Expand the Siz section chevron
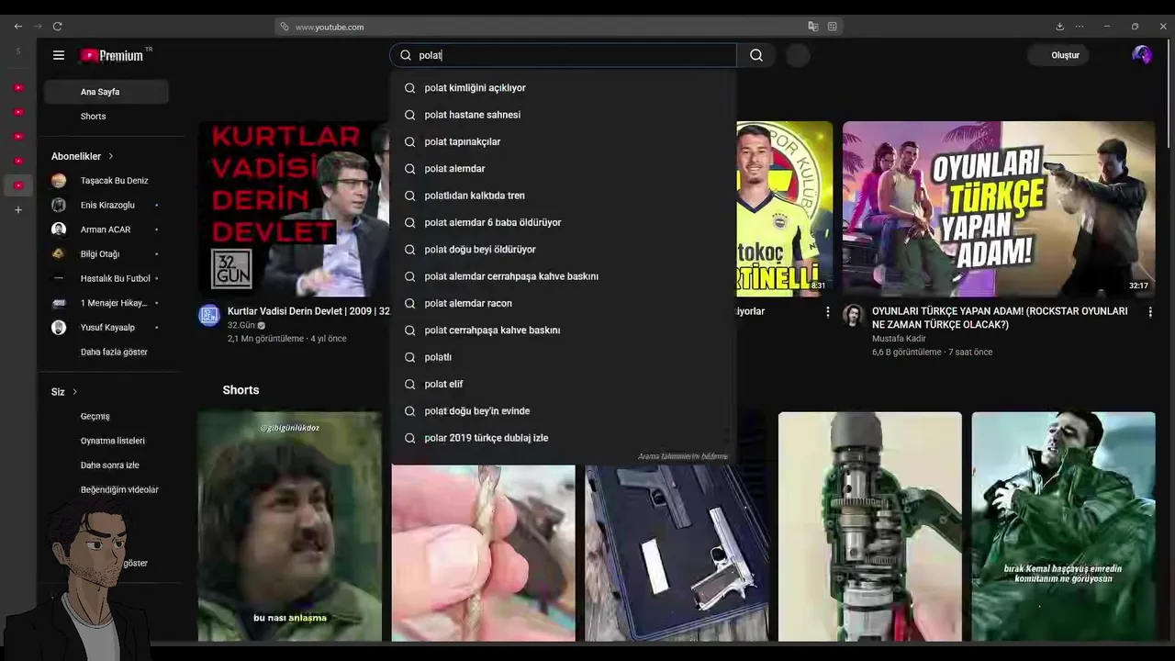 click(x=74, y=392)
